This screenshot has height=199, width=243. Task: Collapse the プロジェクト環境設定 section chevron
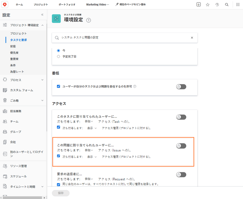[x=42, y=25]
